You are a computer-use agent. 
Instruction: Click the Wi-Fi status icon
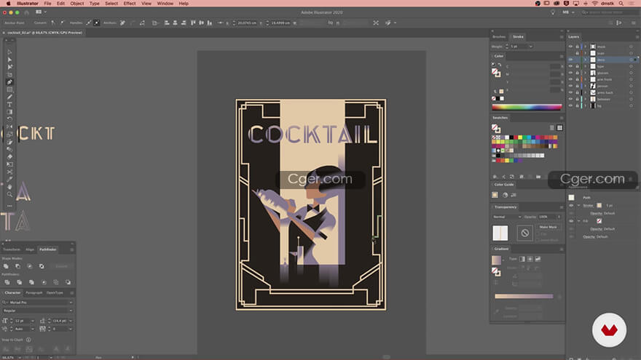[595, 3]
